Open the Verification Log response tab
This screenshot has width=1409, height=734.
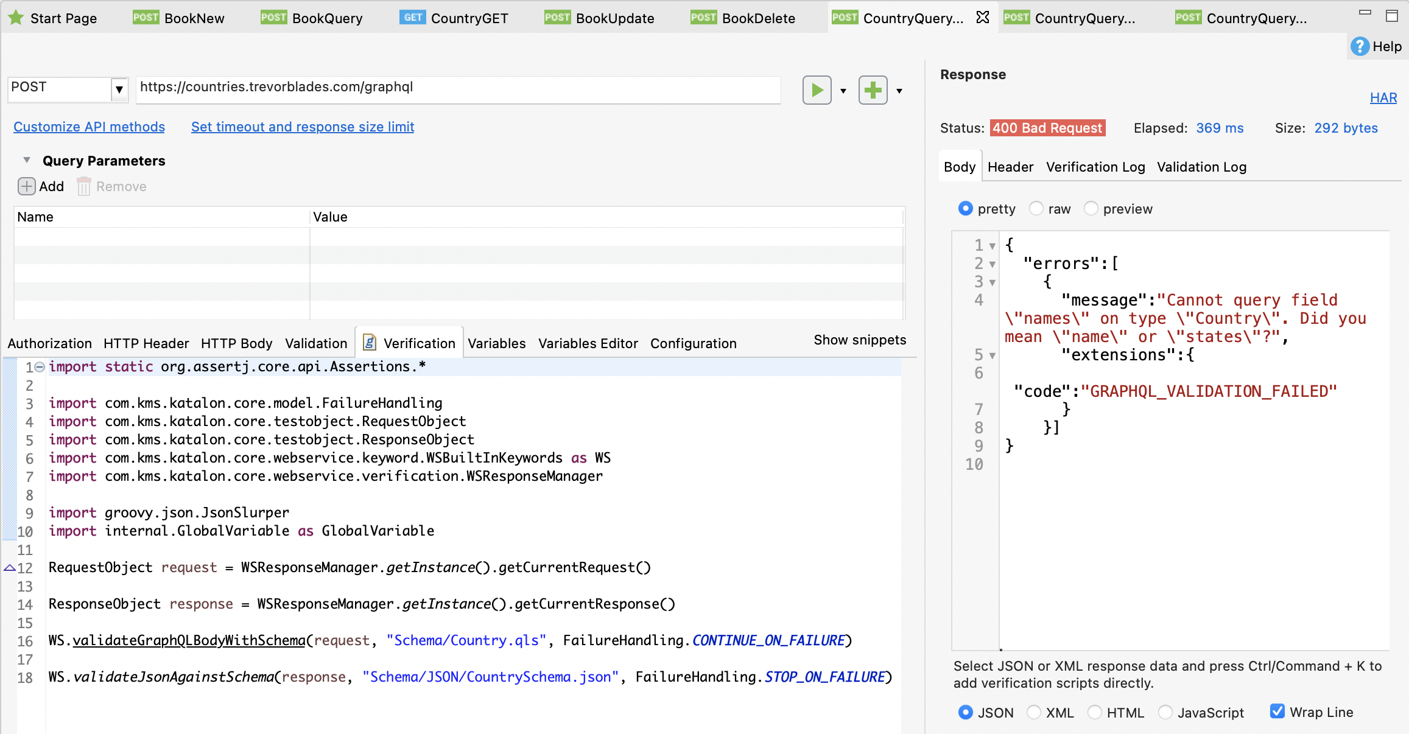point(1095,167)
